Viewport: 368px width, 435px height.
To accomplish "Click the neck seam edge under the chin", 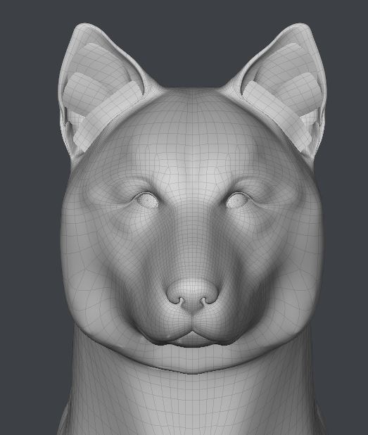I will (x=191, y=370).
